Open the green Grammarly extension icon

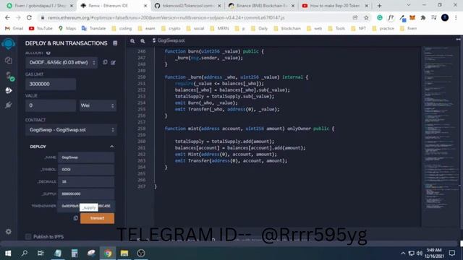(380, 17)
